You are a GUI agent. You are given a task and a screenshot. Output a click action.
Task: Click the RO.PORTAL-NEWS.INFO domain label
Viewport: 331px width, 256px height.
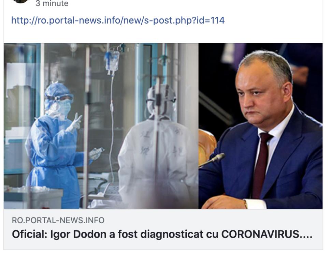point(58,220)
